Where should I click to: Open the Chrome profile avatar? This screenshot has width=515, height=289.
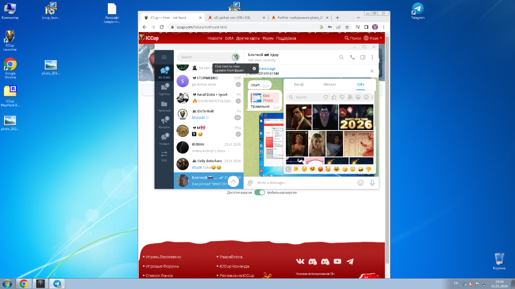(x=375, y=27)
